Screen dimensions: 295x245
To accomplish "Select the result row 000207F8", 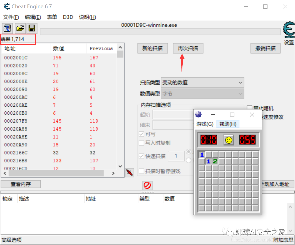I will point(59,121).
